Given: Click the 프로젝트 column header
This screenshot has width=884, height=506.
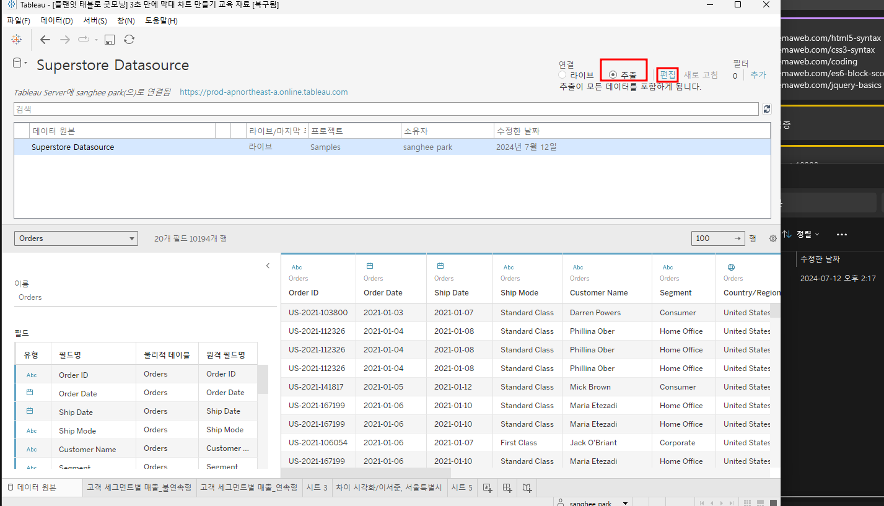Looking at the screenshot, I should (x=354, y=131).
